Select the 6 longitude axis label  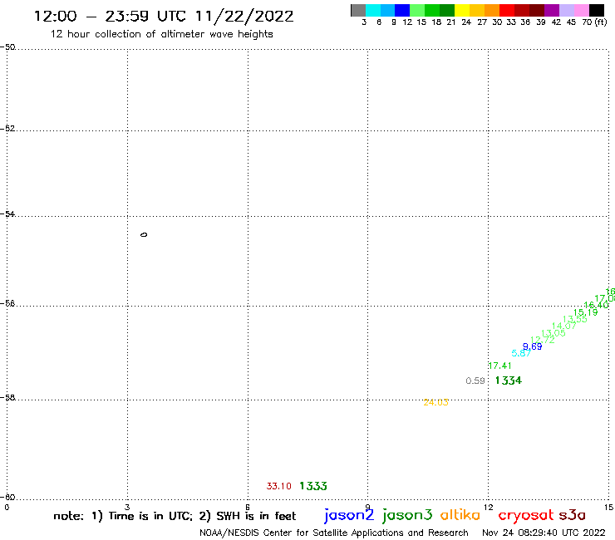[x=248, y=508]
